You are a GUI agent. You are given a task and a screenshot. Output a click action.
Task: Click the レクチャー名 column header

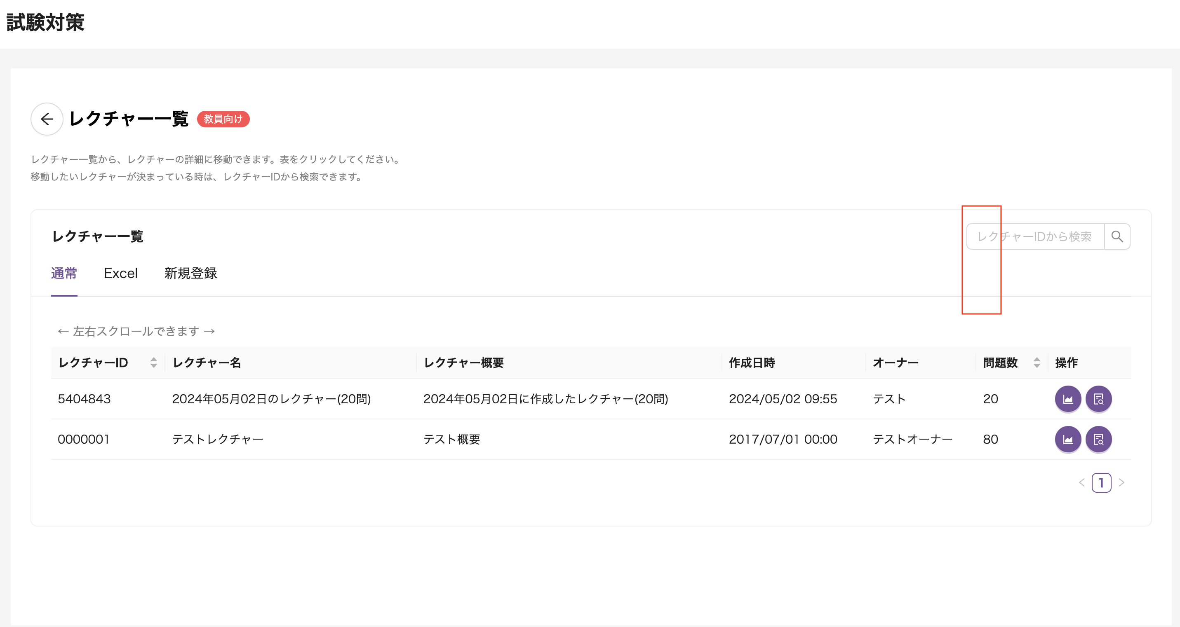click(x=207, y=363)
